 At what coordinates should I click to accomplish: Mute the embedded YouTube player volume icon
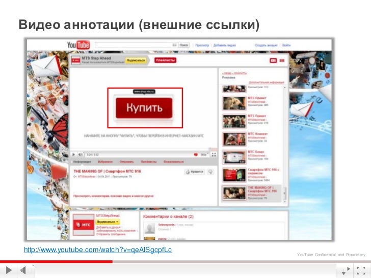(x=80, y=155)
